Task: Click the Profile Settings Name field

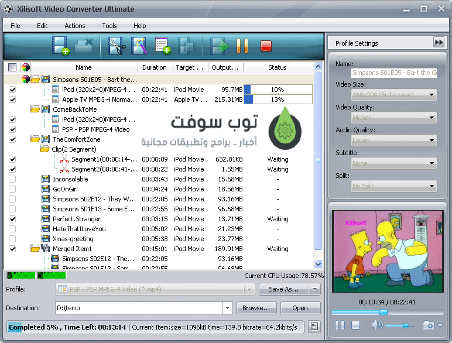Action: pyautogui.click(x=394, y=73)
